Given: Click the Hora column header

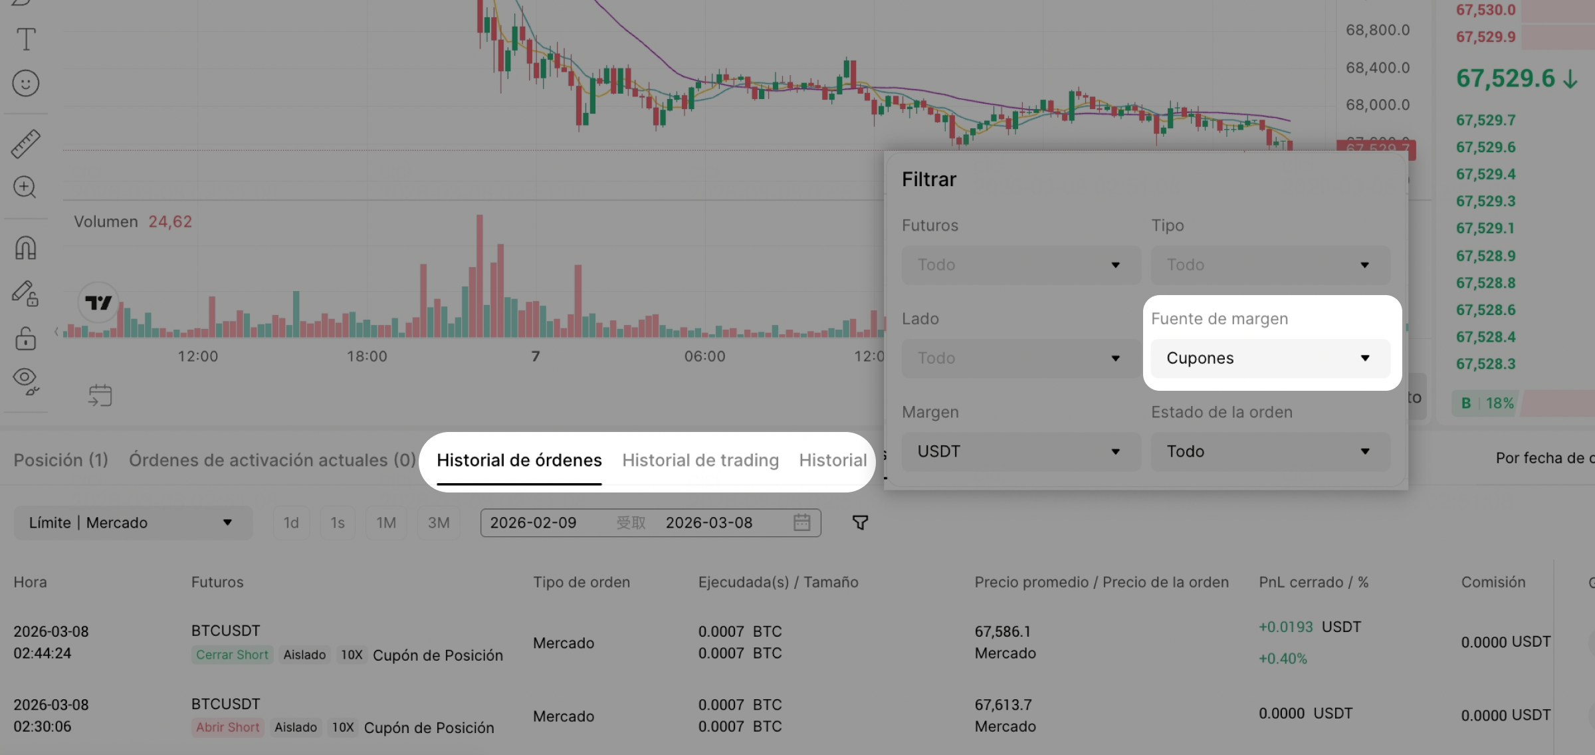Looking at the screenshot, I should click(x=31, y=582).
